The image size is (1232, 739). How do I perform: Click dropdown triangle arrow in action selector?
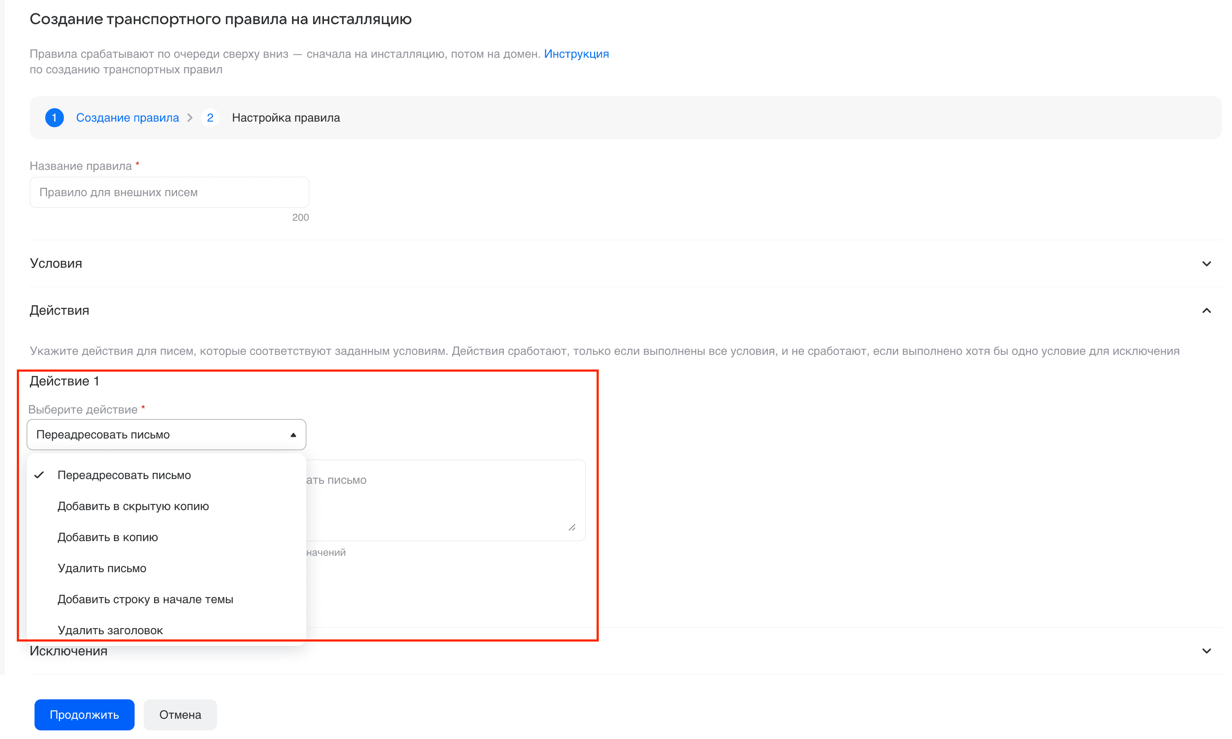pyautogui.click(x=293, y=435)
